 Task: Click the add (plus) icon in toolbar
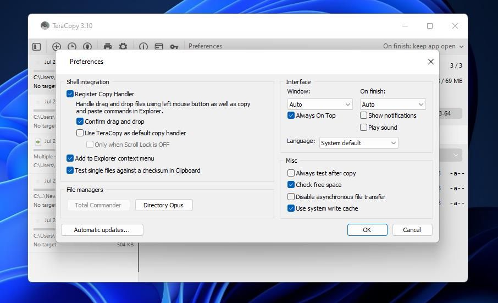click(x=57, y=47)
